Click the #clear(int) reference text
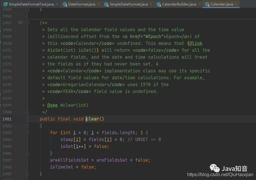 pos(74,105)
